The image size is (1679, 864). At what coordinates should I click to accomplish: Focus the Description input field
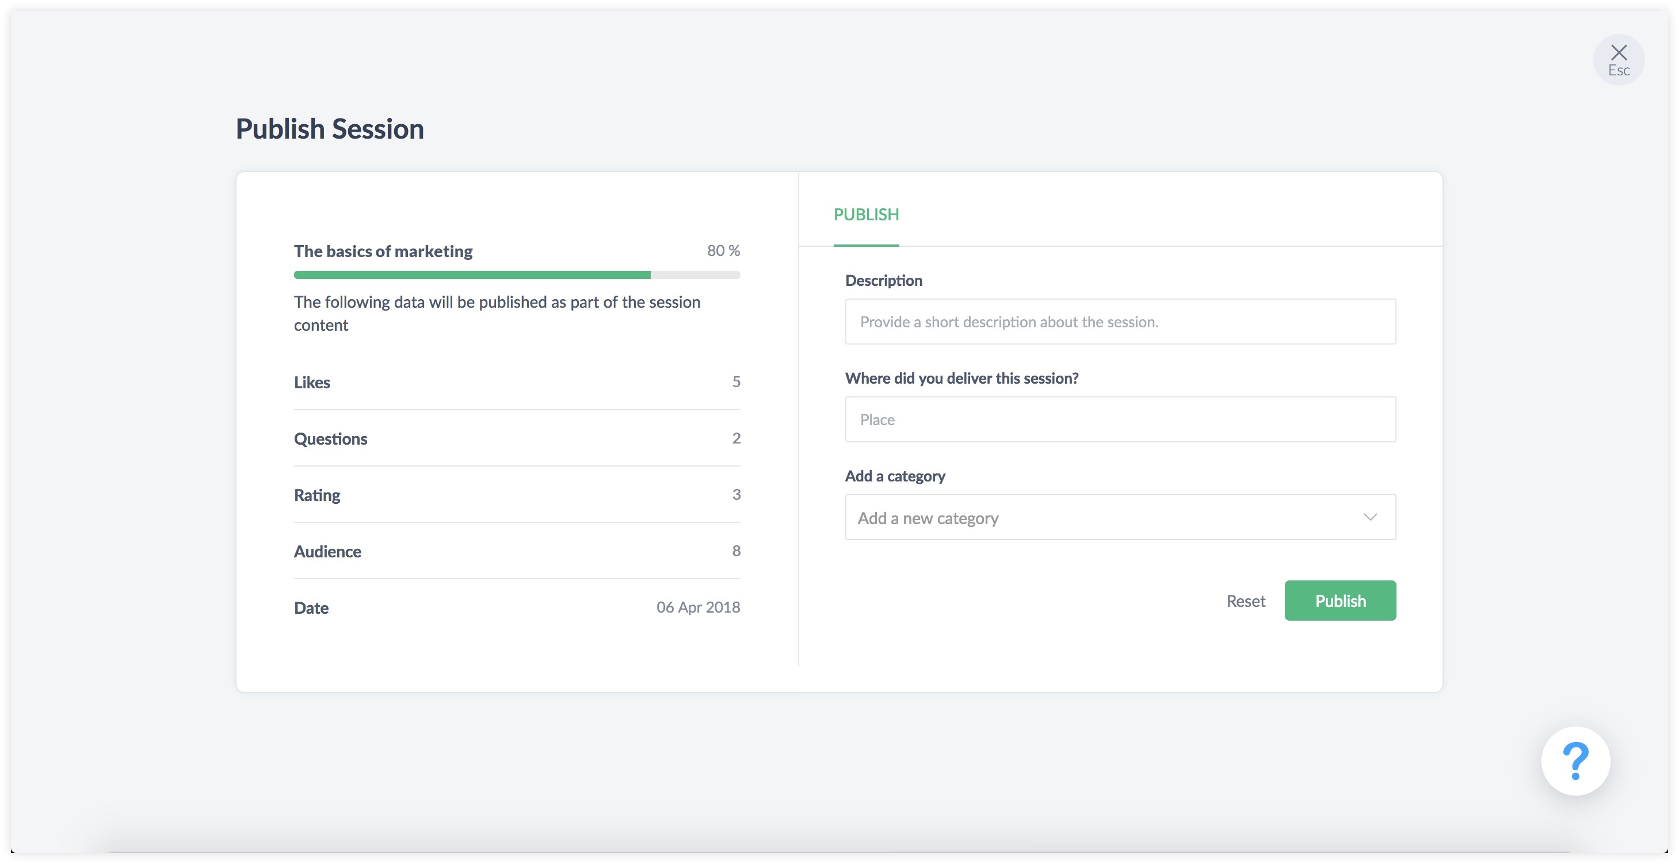(x=1120, y=322)
